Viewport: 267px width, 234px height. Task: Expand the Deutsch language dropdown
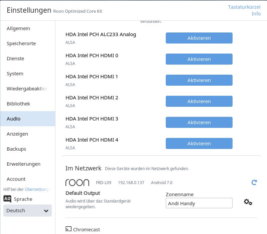[x=27, y=211]
